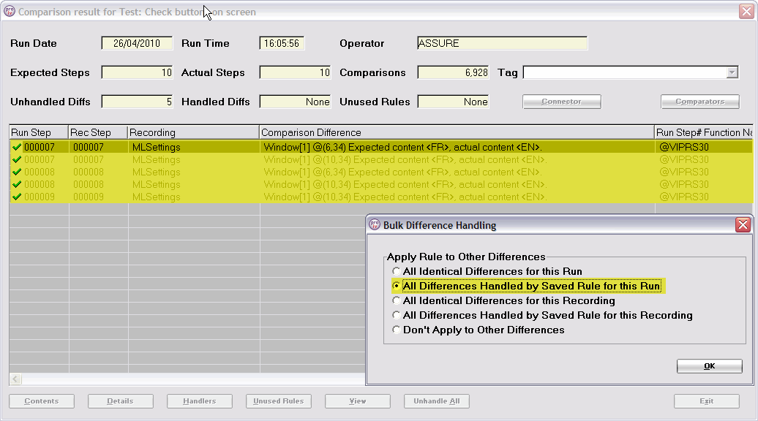Click the Unused Rules field showing None

[453, 102]
